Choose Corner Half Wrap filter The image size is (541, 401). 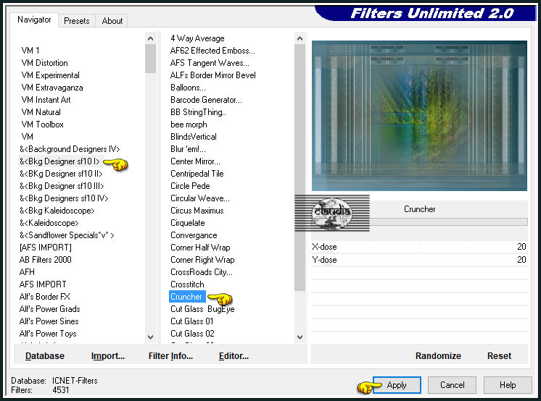click(200, 248)
